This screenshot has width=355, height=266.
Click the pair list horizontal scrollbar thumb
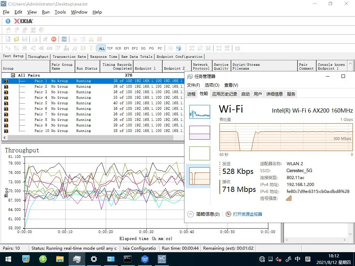[x=90, y=138]
